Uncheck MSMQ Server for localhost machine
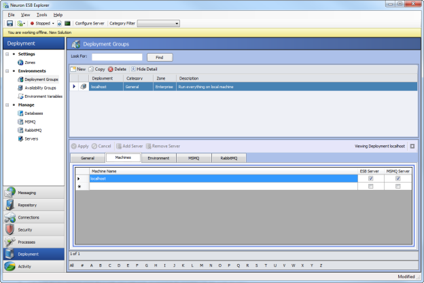 click(x=397, y=178)
